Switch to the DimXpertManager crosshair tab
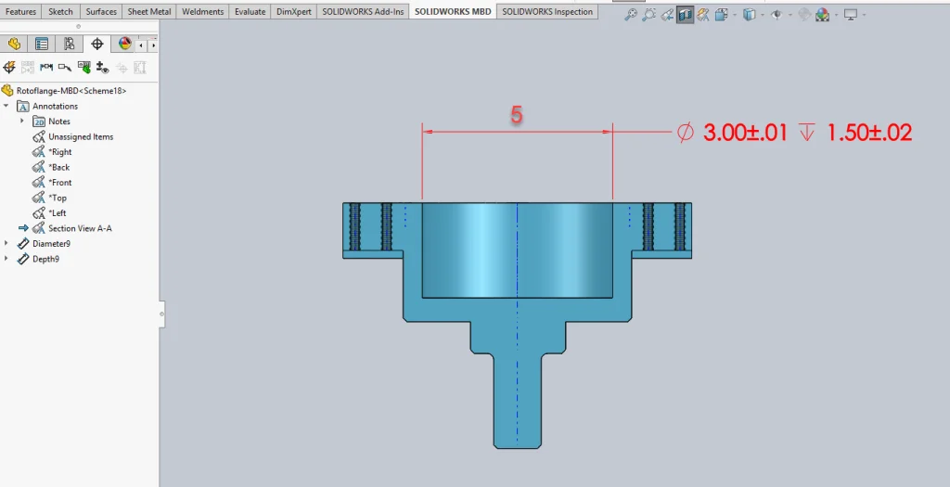950x487 pixels. tap(97, 44)
